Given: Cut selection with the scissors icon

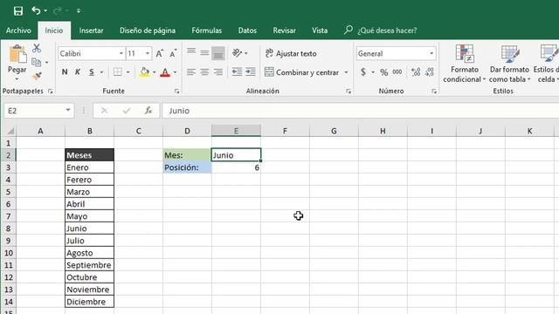Looking at the screenshot, I should [x=37, y=48].
